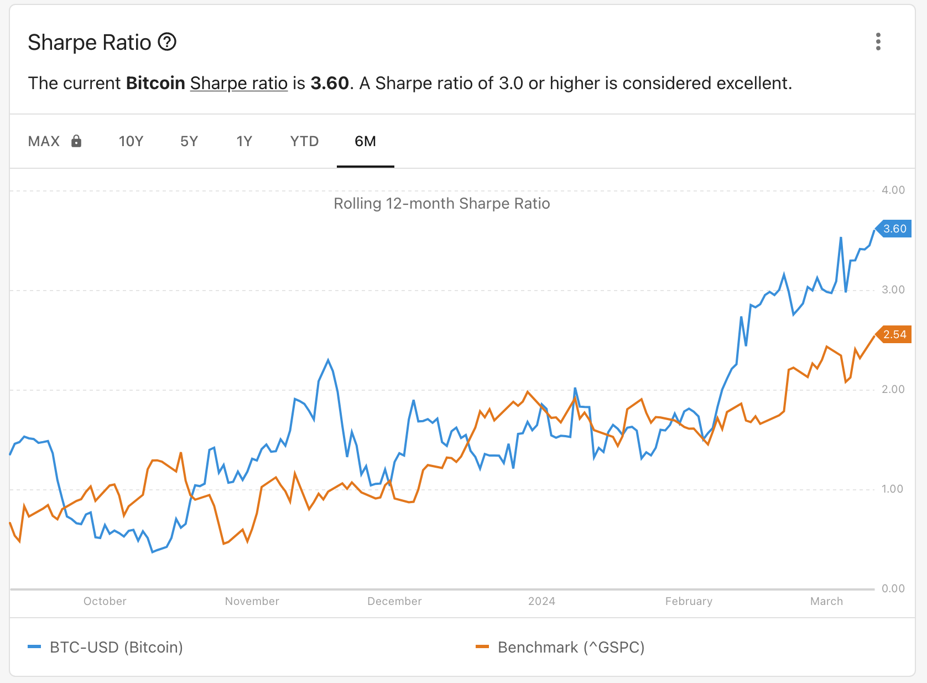
Task: Switch to the 10Y range tab
Action: point(131,142)
